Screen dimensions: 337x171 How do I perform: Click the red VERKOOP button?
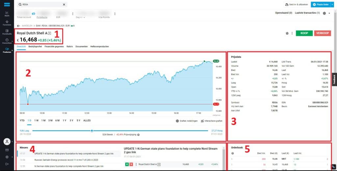pyautogui.click(x=323, y=33)
